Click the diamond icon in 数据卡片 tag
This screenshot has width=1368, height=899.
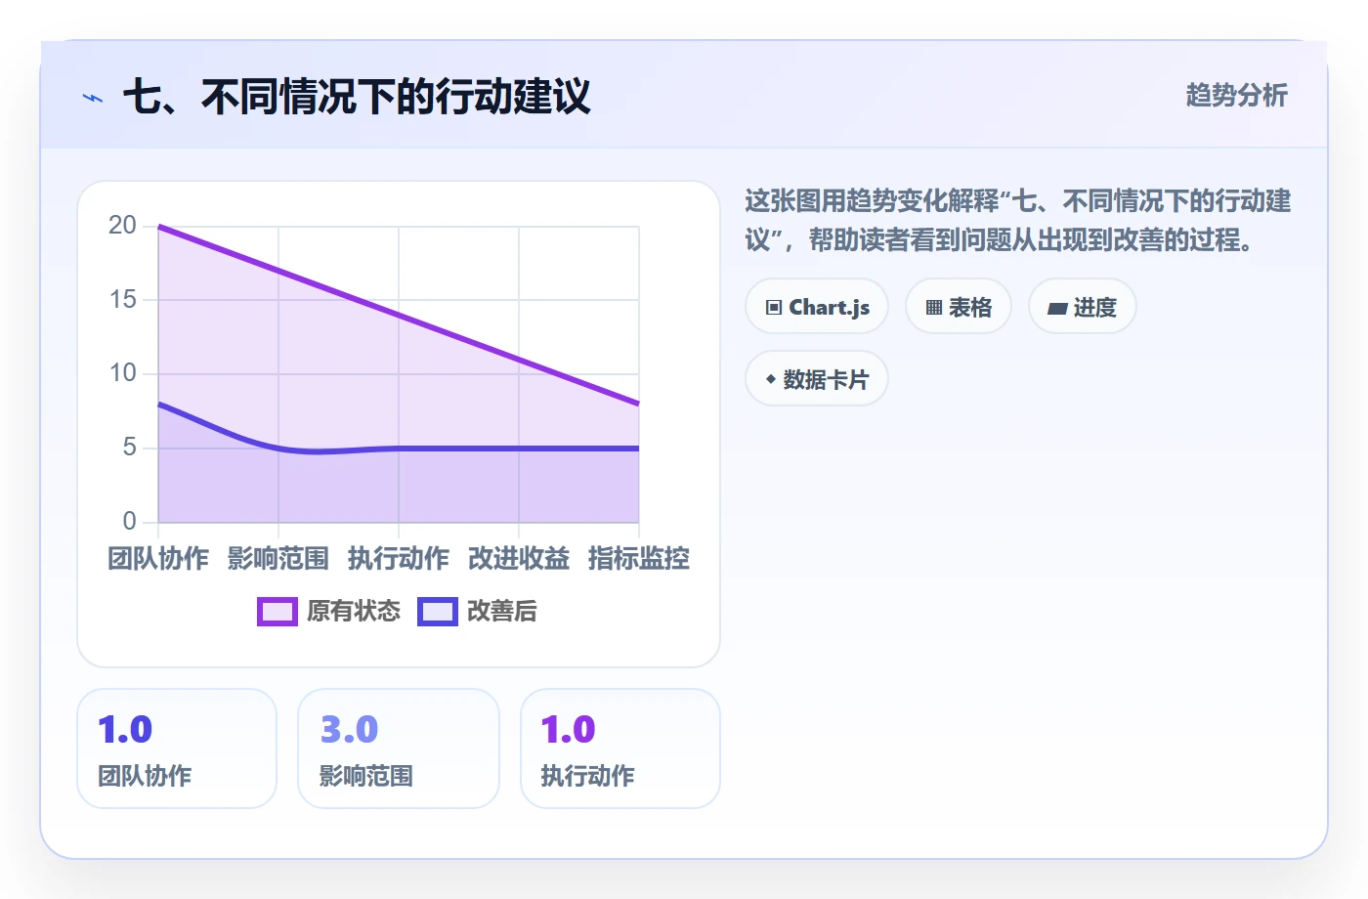[771, 379]
